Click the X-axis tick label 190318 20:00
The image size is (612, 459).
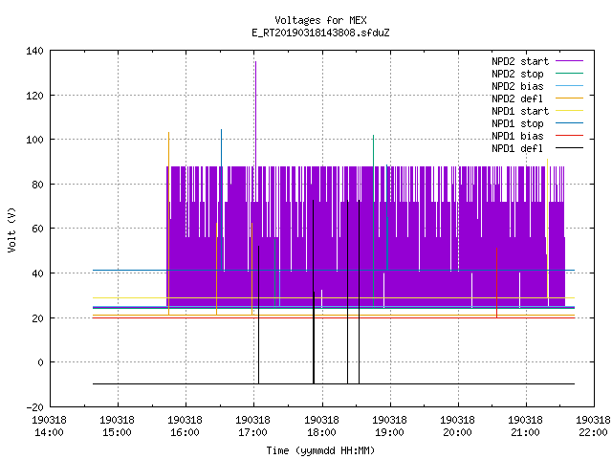pos(457,426)
